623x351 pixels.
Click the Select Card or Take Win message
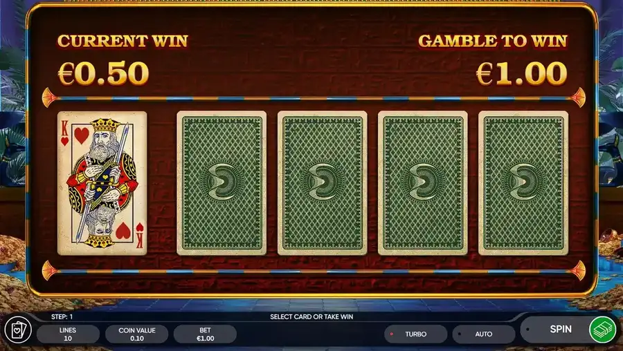[x=311, y=317]
